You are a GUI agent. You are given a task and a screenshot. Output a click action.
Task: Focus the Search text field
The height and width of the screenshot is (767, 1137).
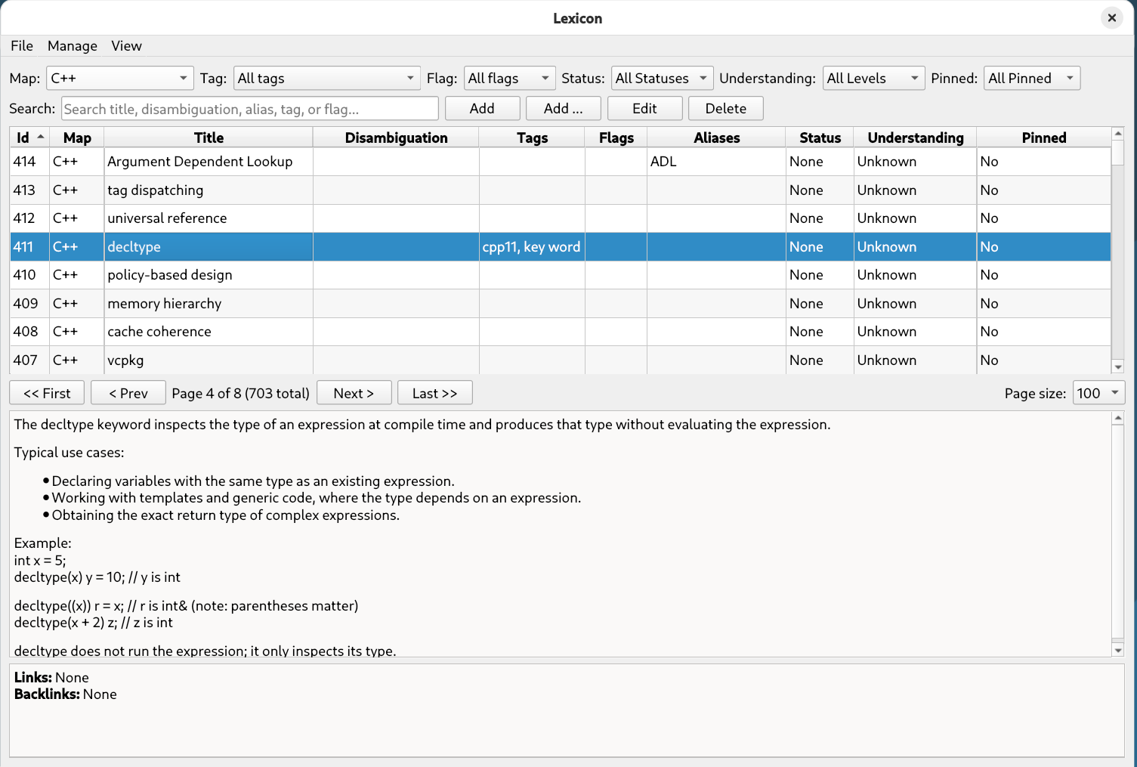[x=250, y=109]
